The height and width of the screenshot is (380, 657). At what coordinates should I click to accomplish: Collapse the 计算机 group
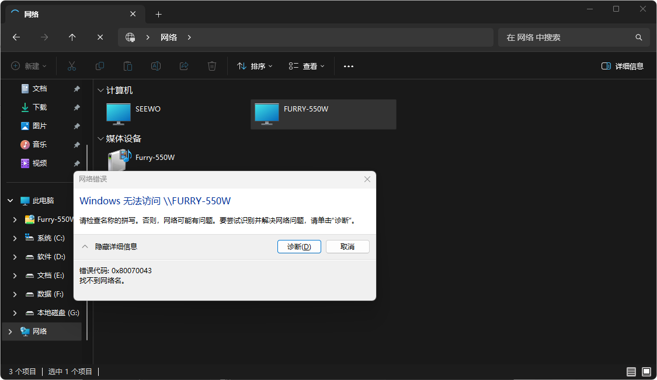coord(100,90)
